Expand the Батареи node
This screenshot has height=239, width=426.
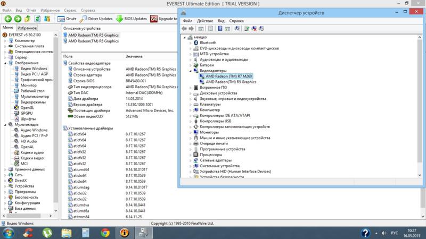[x=191, y=65]
